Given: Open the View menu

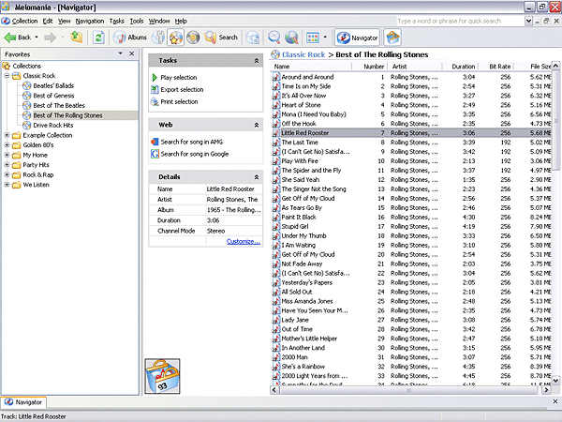Looking at the screenshot, I should [65, 22].
